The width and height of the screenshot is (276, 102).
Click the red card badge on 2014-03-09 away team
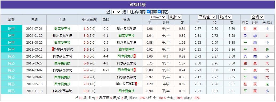[x=134, y=70]
